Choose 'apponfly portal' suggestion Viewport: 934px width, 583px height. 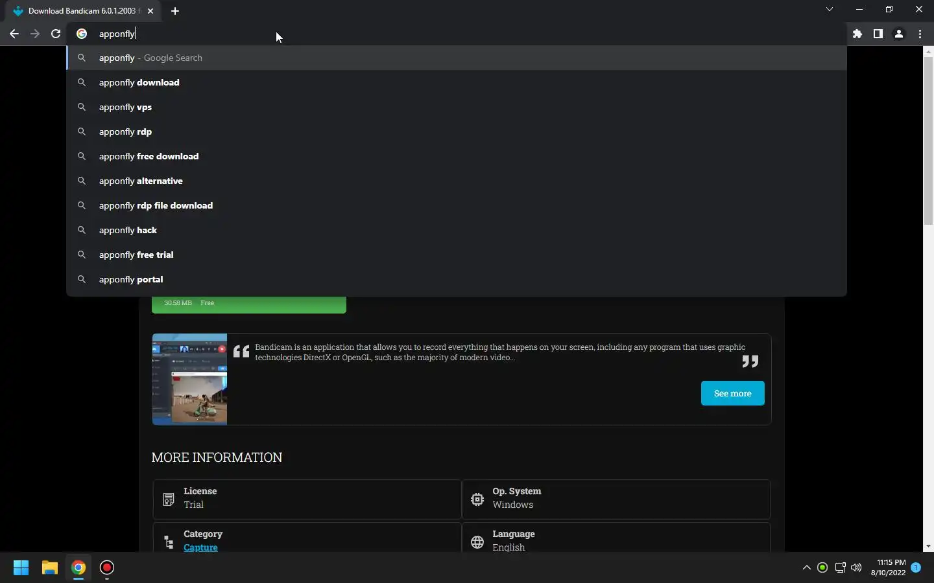coord(457,279)
